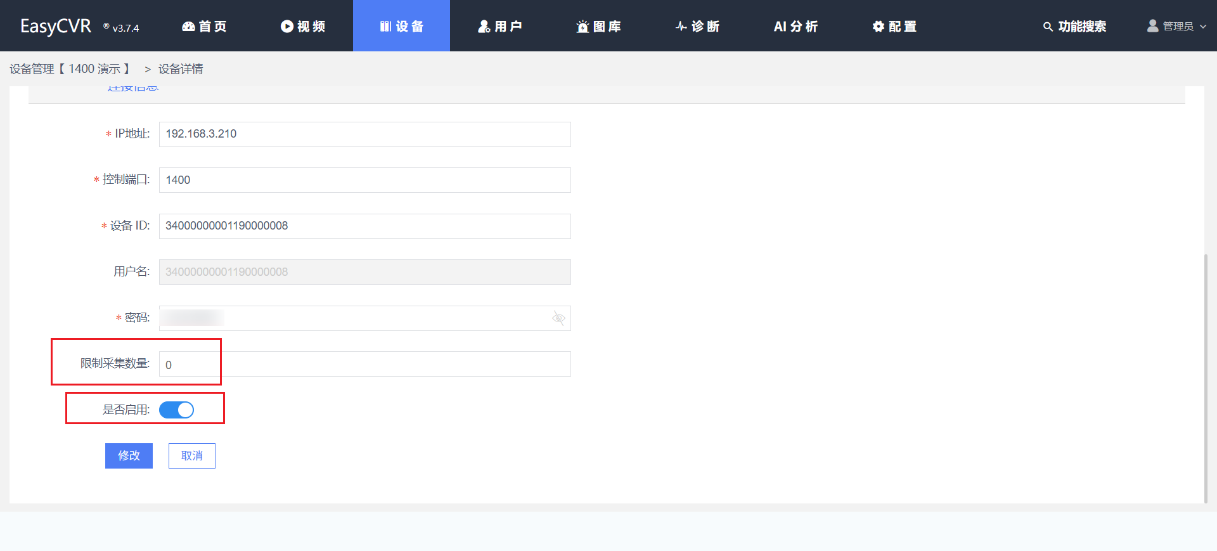This screenshot has width=1217, height=551.
Task: Click the 功能搜索 search icon
Action: coord(1048,27)
